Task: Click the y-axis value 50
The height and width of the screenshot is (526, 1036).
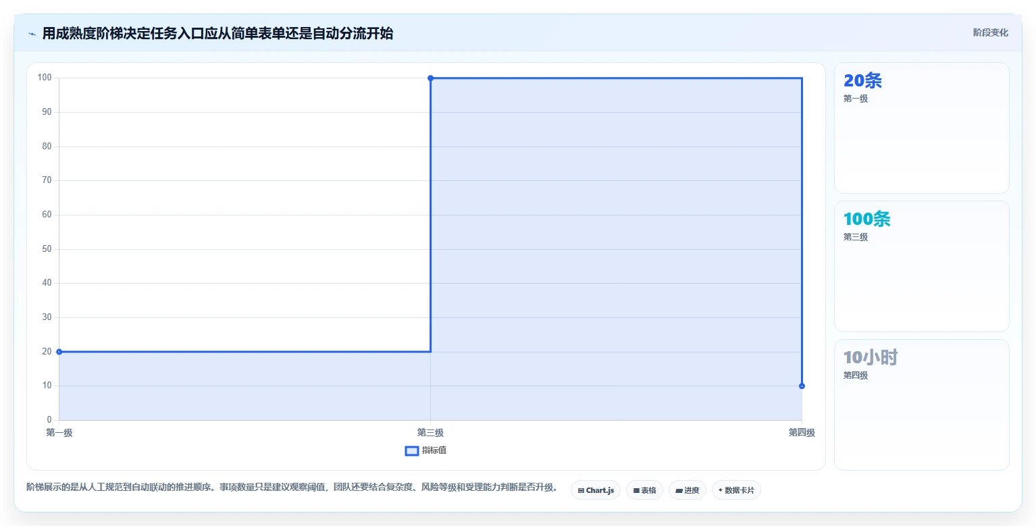Action: (x=47, y=249)
